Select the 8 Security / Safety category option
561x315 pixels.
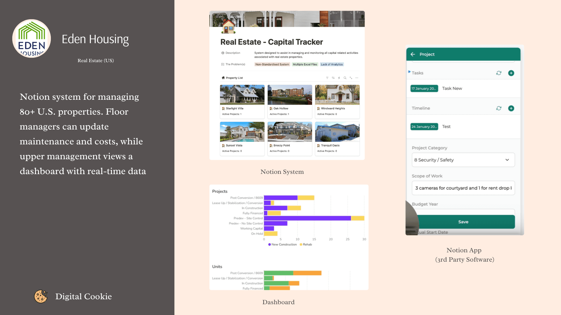click(434, 160)
